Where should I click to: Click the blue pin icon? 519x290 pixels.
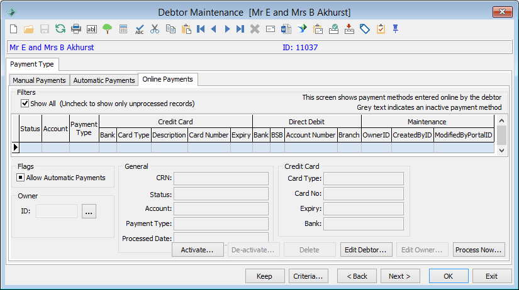tap(395, 29)
